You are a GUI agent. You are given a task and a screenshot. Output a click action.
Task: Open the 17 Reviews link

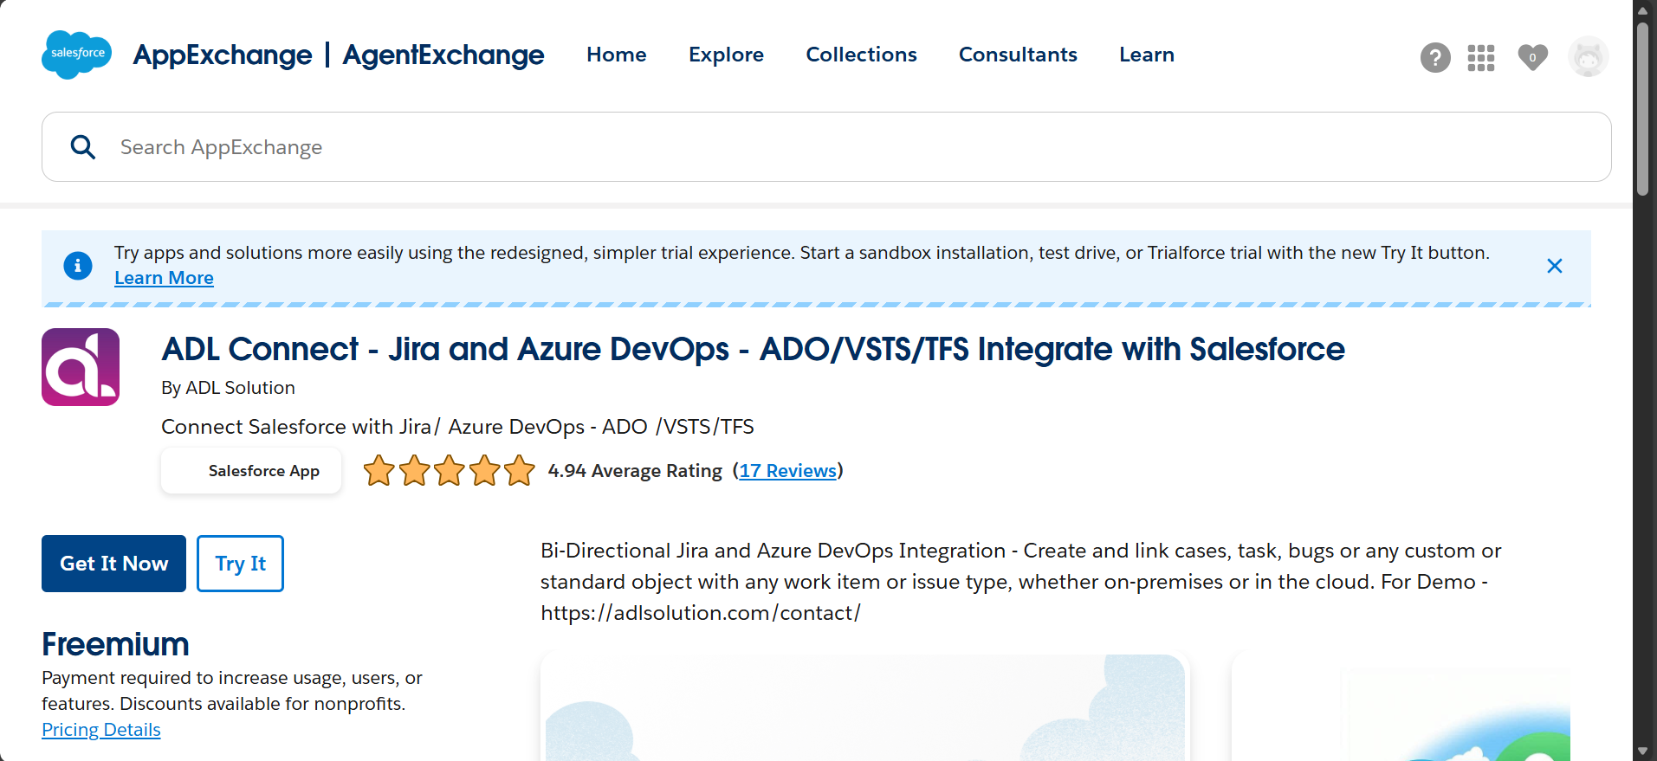pos(788,471)
